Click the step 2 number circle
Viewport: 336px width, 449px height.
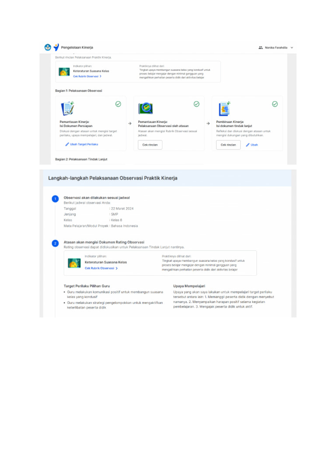[55, 243]
